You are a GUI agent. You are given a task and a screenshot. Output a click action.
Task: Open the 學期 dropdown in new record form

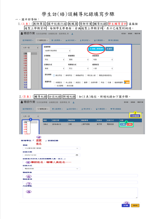(51, 148)
